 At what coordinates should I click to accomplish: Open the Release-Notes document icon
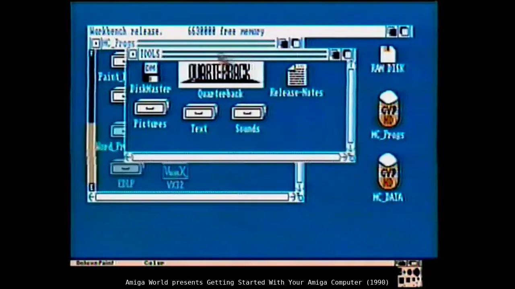297,75
